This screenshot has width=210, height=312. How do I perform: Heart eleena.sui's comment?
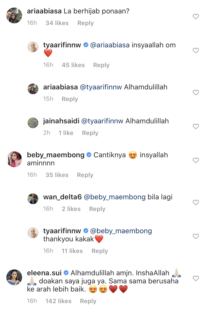coord(196,279)
